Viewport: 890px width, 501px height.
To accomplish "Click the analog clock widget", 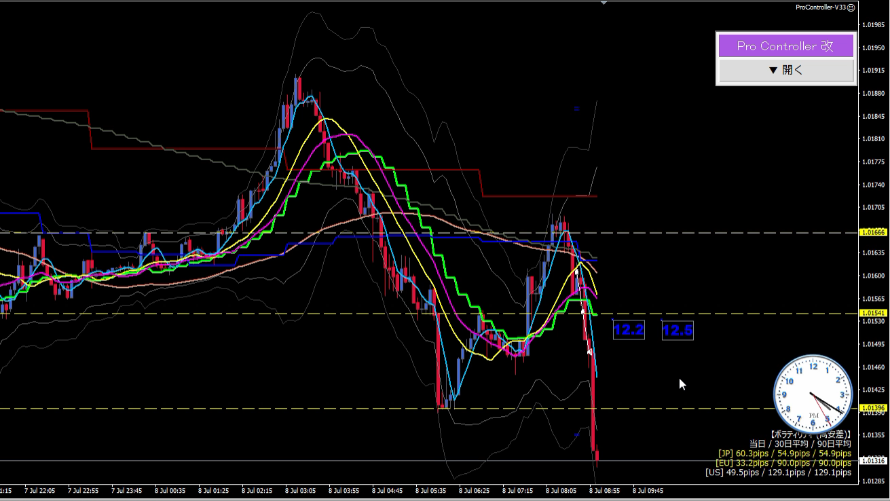I will pyautogui.click(x=813, y=394).
